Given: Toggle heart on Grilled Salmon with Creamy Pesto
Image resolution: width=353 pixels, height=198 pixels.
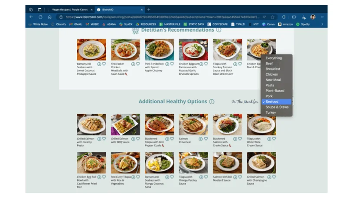Looking at the screenshot, I should click(104, 139).
